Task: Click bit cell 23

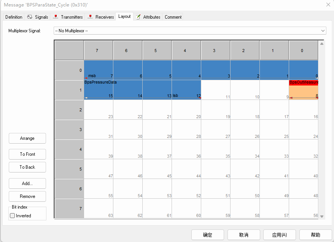Action: click(x=99, y=110)
